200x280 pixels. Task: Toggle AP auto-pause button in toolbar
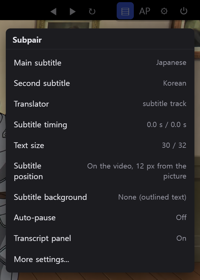pyautogui.click(x=145, y=11)
